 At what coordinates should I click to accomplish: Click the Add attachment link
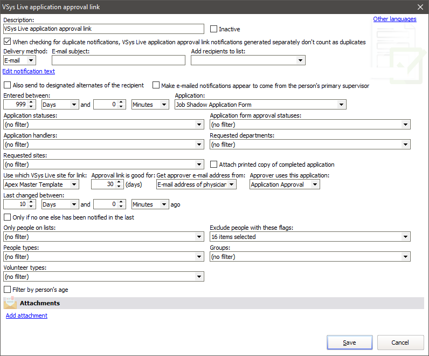(x=26, y=316)
